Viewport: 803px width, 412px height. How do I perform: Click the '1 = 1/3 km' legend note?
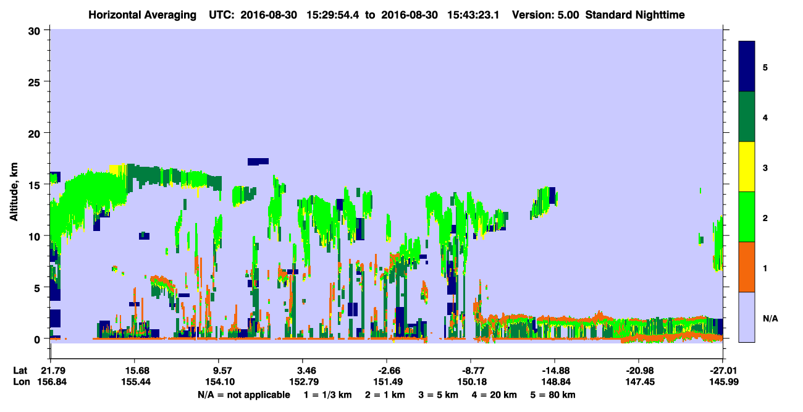click(x=328, y=395)
